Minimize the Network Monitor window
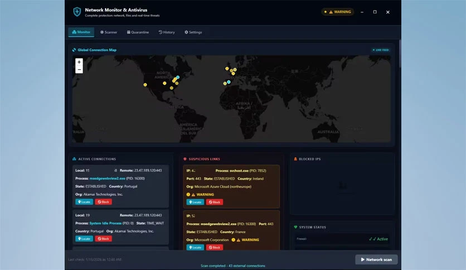 pos(362,12)
